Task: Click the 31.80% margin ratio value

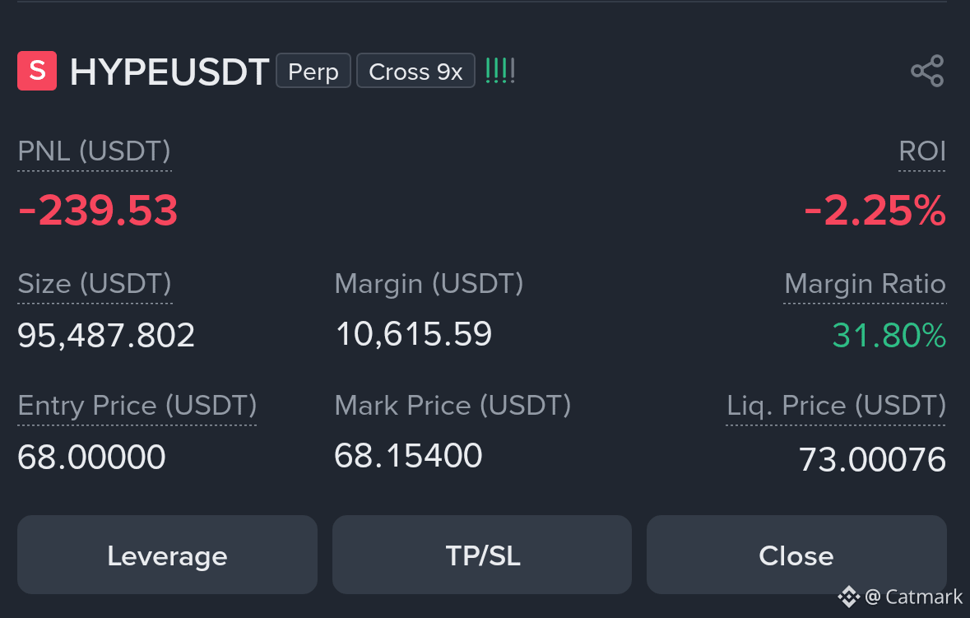Action: (889, 335)
